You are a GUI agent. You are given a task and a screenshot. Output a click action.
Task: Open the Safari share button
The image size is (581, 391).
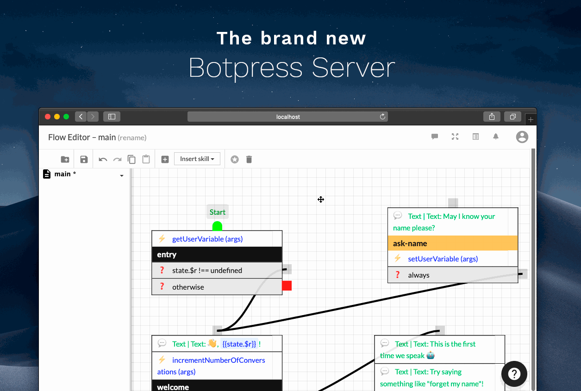click(492, 117)
